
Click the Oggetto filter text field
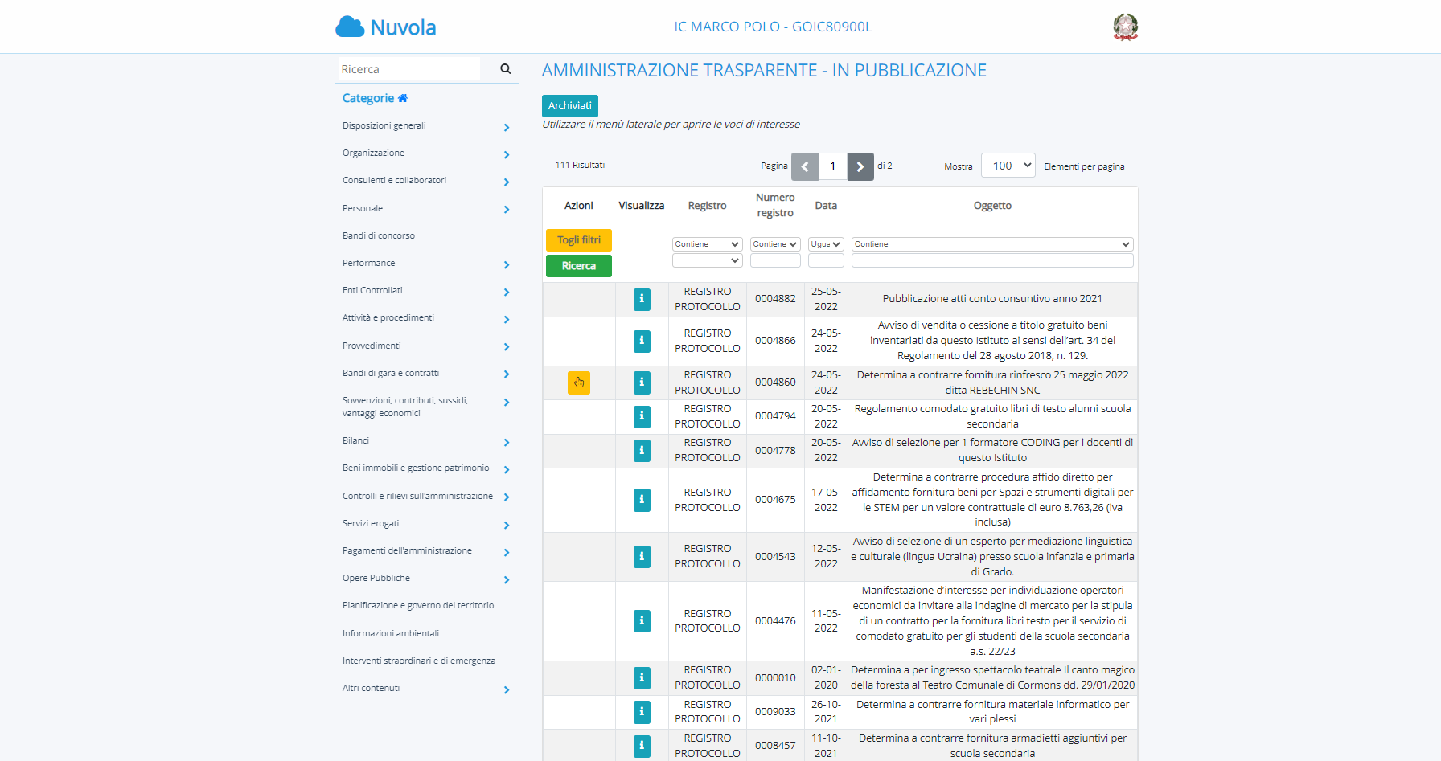pos(992,260)
